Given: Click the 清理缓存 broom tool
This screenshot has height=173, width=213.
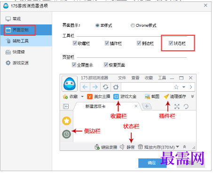Looking at the screenshot, I should [175, 96].
